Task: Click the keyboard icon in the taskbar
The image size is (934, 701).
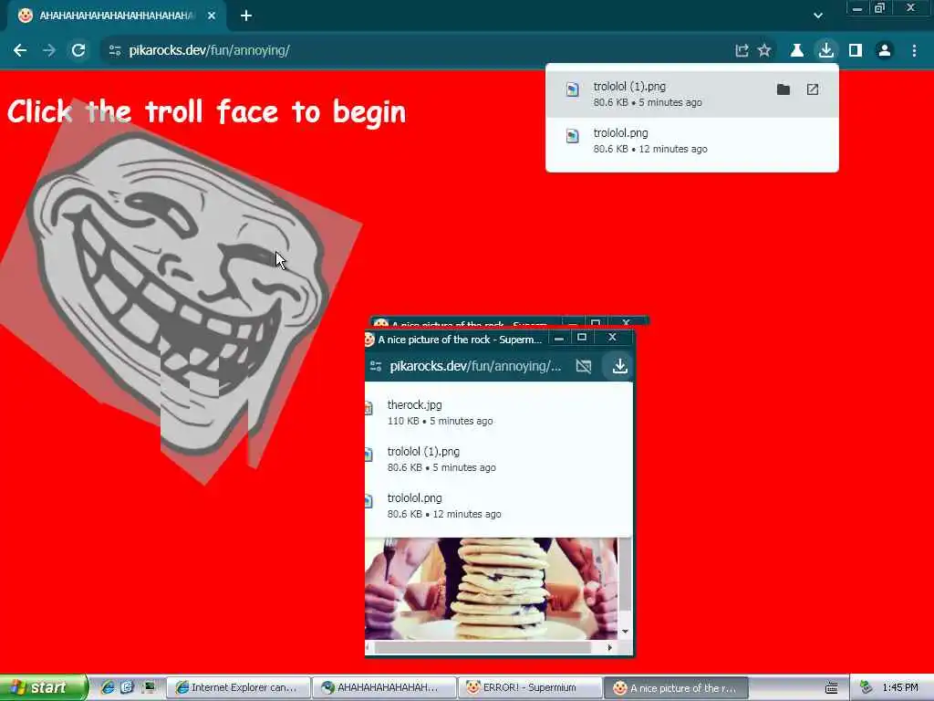Action: coord(831,688)
